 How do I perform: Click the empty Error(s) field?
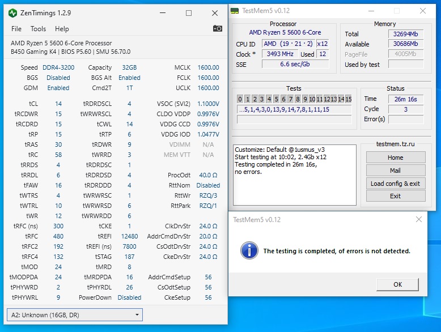(405, 119)
